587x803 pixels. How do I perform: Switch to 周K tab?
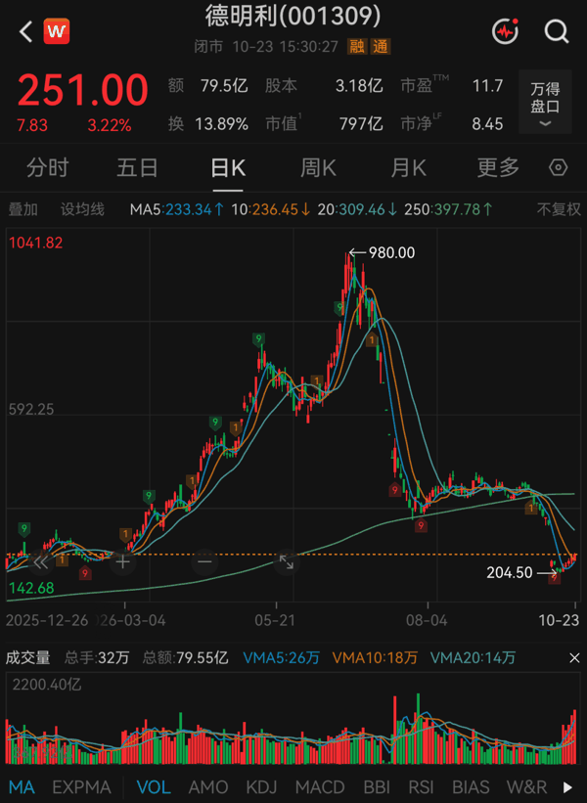(x=318, y=168)
